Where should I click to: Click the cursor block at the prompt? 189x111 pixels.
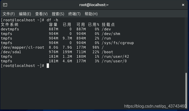point(48,66)
